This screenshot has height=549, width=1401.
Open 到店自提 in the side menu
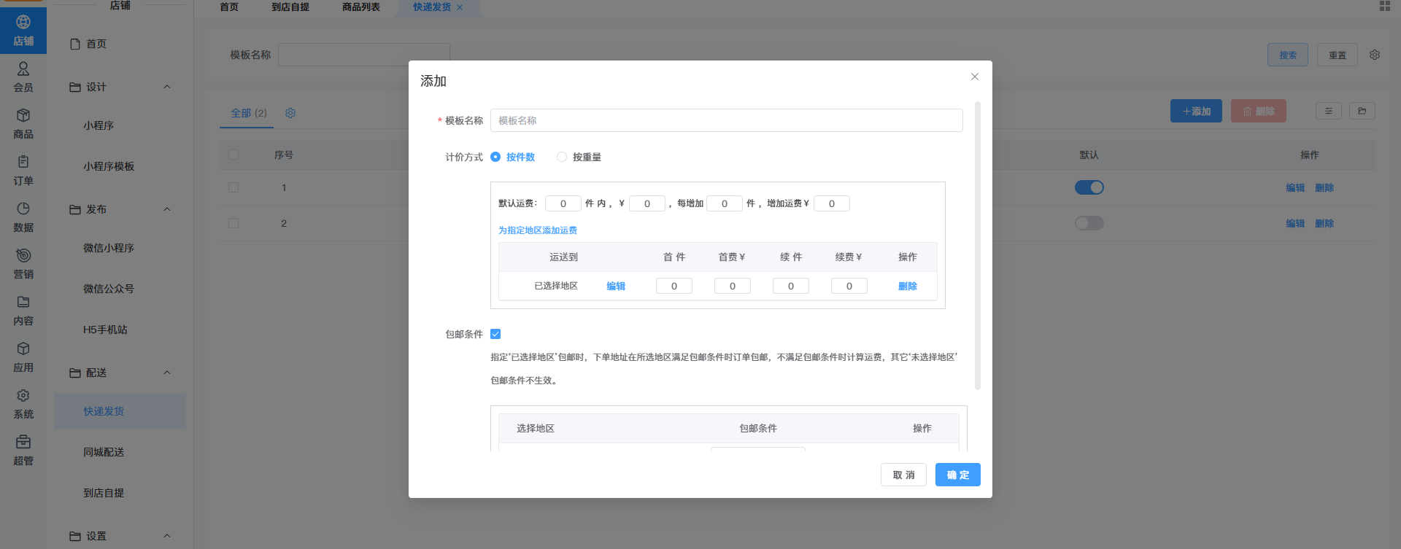(x=104, y=493)
